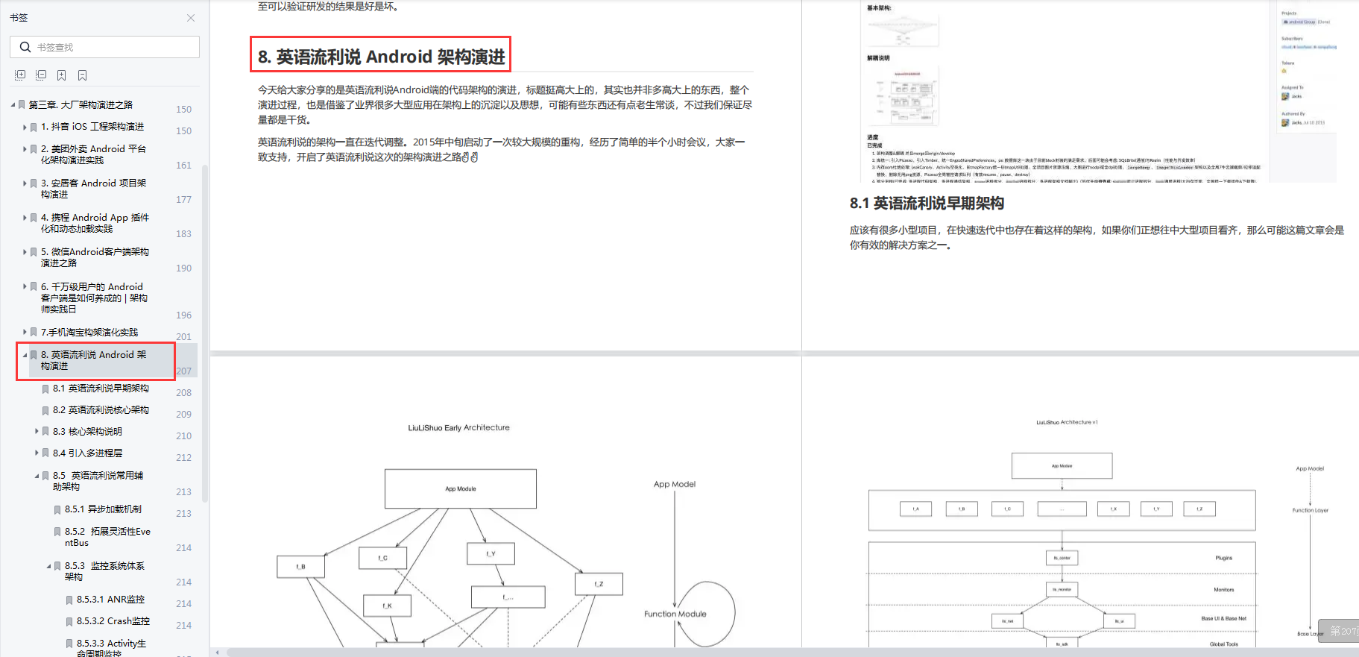Click the bookmark icon beside 8.1 英语流利说早期架构
The height and width of the screenshot is (657, 1359).
click(45, 389)
